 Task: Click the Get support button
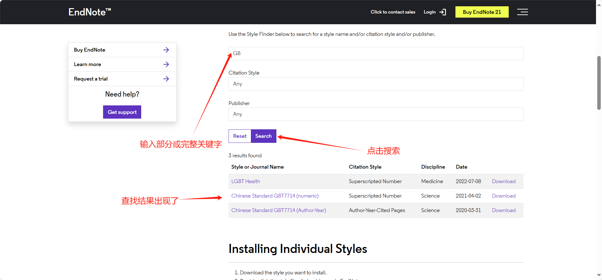(x=122, y=112)
